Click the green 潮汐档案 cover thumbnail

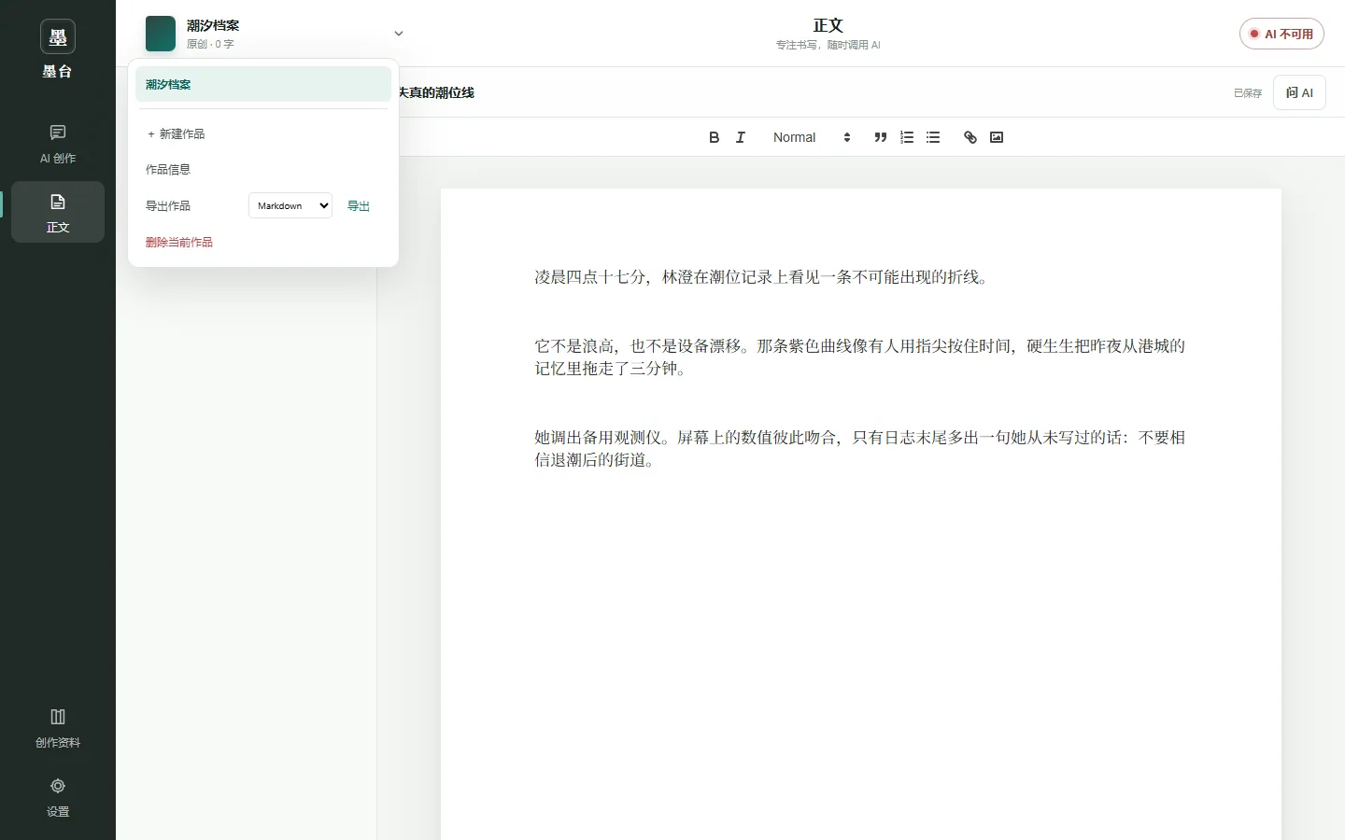click(x=161, y=34)
